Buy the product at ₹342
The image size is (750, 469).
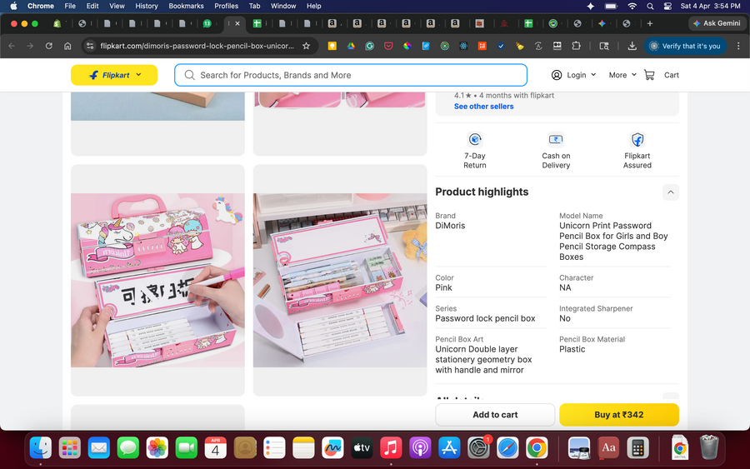[619, 415]
